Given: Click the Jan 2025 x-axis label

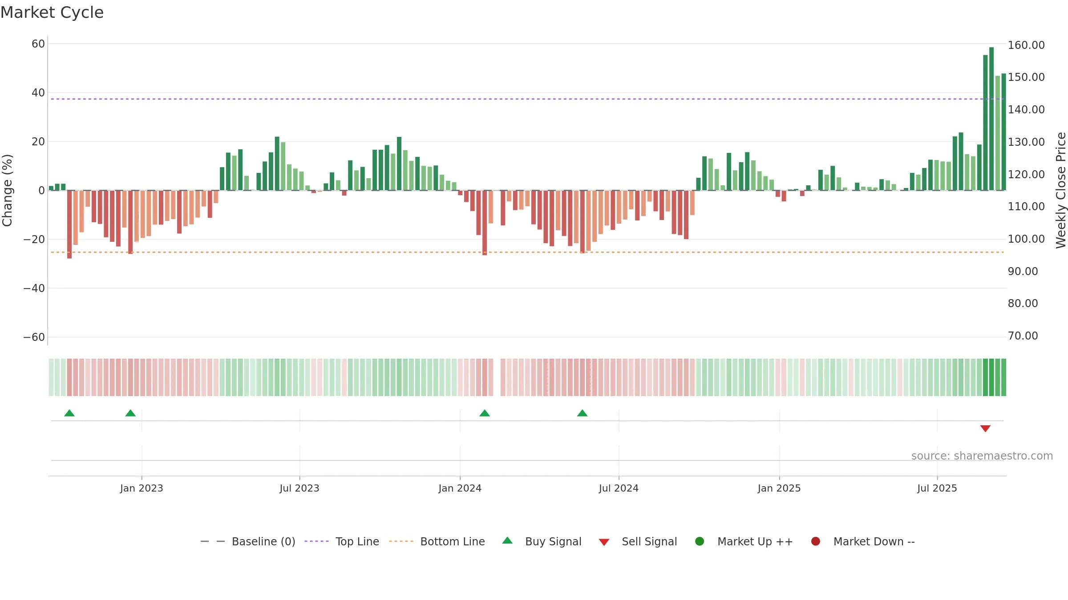Looking at the screenshot, I should click(779, 488).
